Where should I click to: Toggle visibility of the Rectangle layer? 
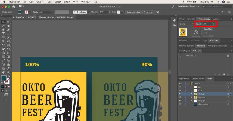point(180,104)
